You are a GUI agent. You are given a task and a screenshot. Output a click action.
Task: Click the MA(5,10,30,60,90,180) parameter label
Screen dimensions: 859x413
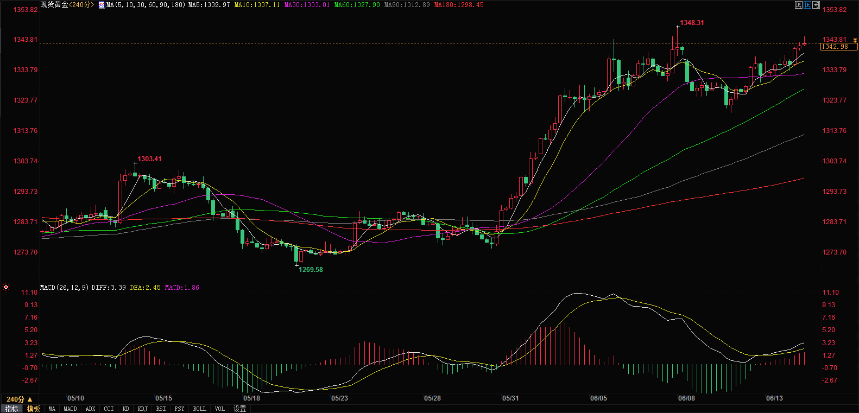pyautogui.click(x=146, y=5)
